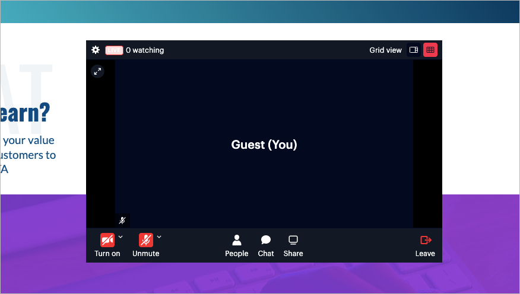Switch to the speaker layout icon beside Grid view
The image size is (520, 294).
coord(414,50)
